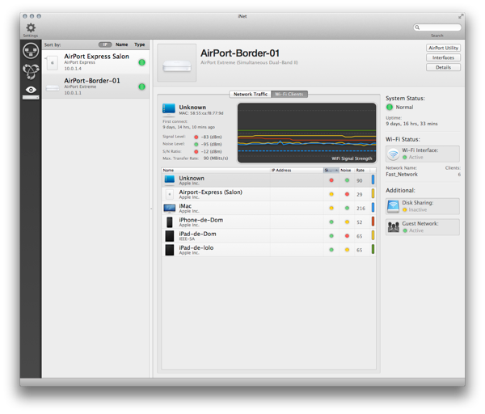Switch to the Network Traffic tab
The width and height of the screenshot is (485, 414).
point(250,95)
